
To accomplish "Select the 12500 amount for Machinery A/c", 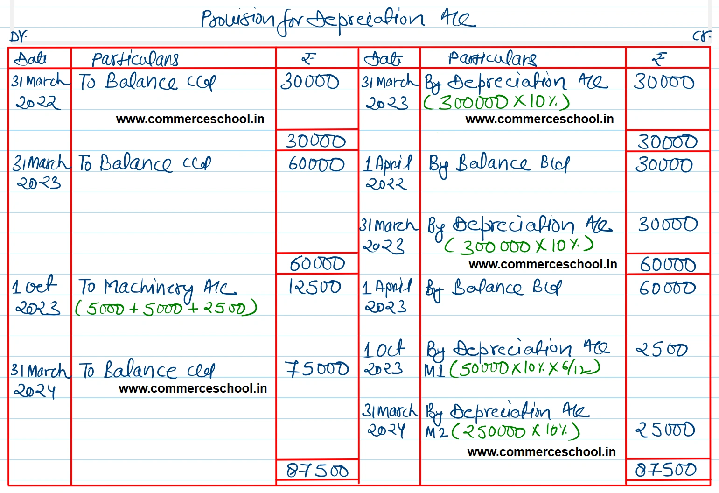I will [x=314, y=287].
